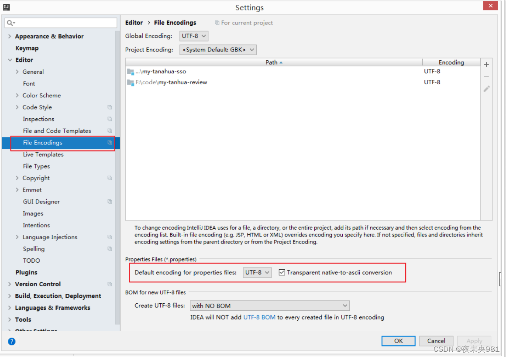Click the folder icon of my-tanhua-review
The image size is (506, 357).
click(131, 82)
